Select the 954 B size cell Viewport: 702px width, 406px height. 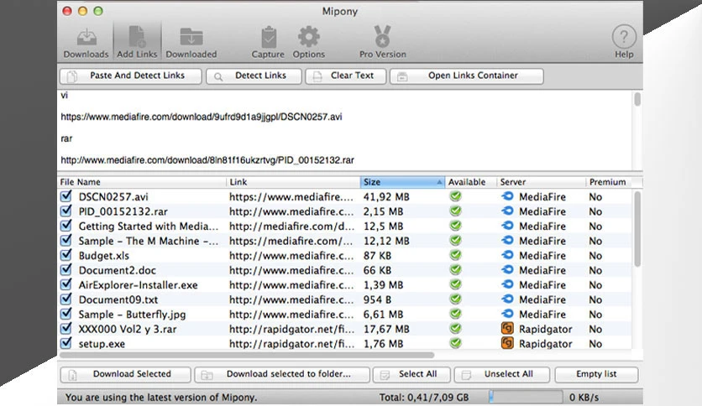(x=376, y=299)
